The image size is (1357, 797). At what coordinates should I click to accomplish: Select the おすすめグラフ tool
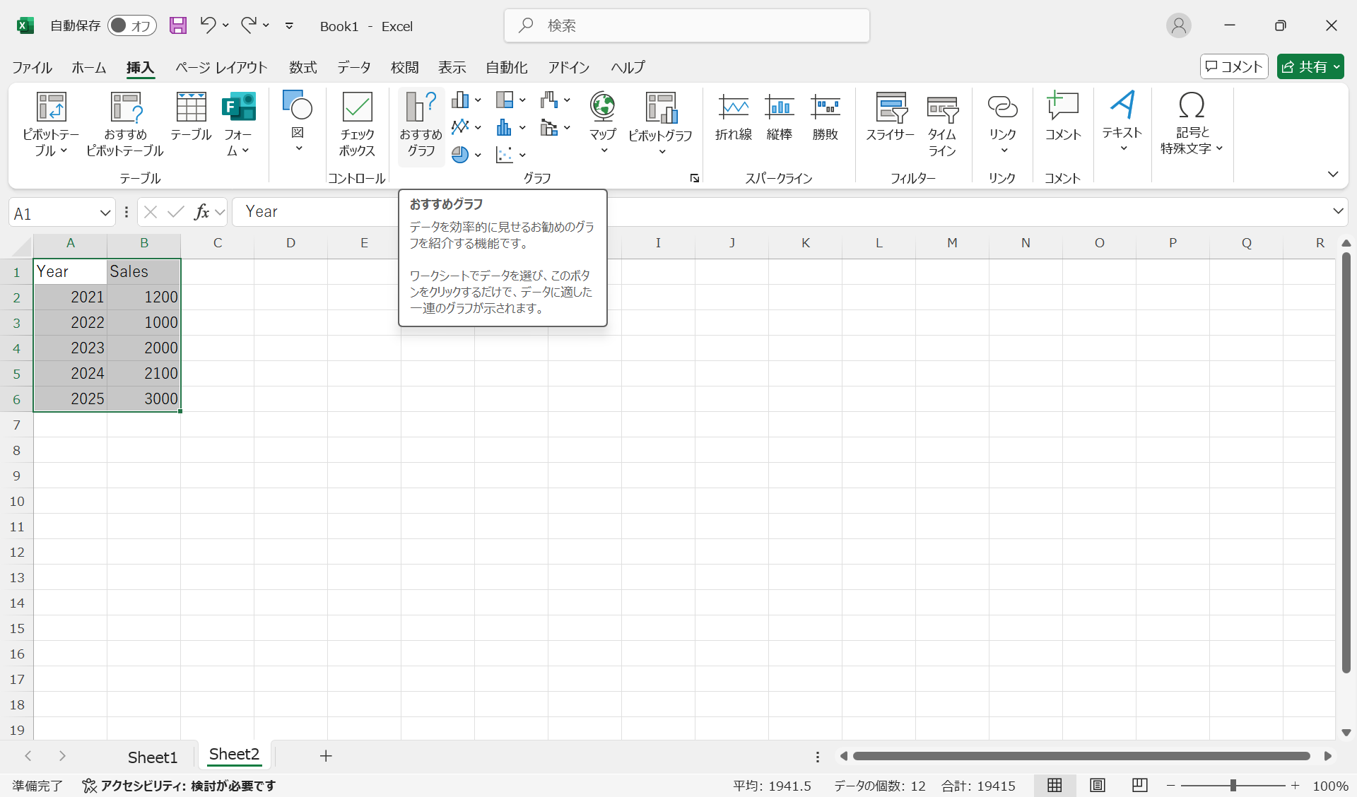pos(420,124)
